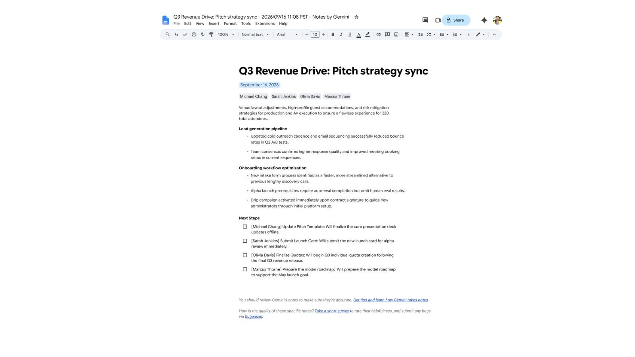
Task: Run spelling and grammar check
Action: [x=202, y=35]
